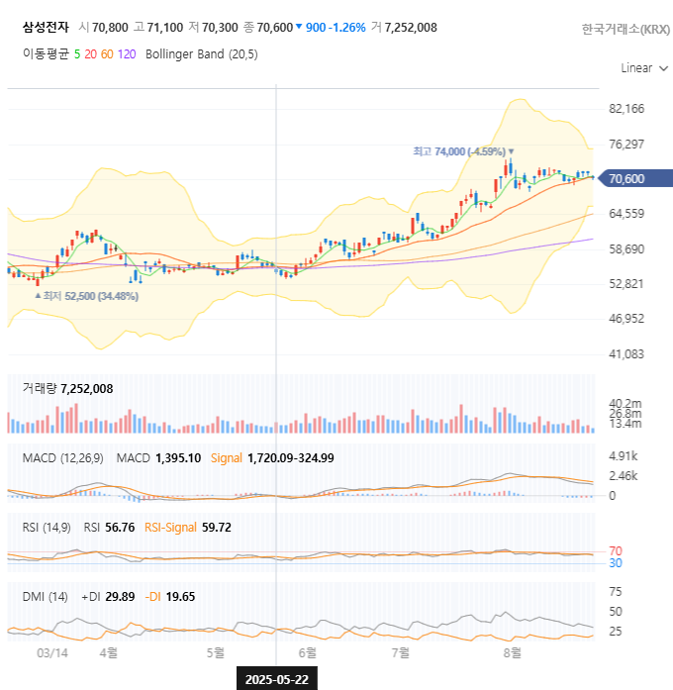673x690 pixels.
Task: Click the 이동평균 5 period label
Action: (77, 54)
